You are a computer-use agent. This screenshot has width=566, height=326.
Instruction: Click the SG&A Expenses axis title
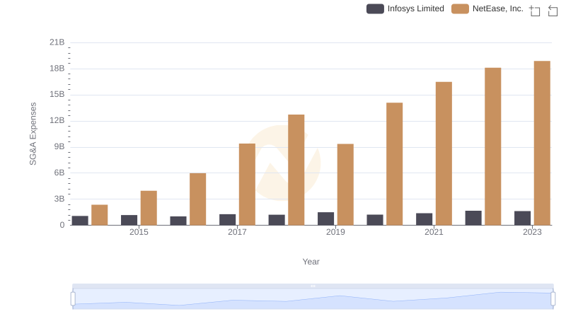[33, 134]
